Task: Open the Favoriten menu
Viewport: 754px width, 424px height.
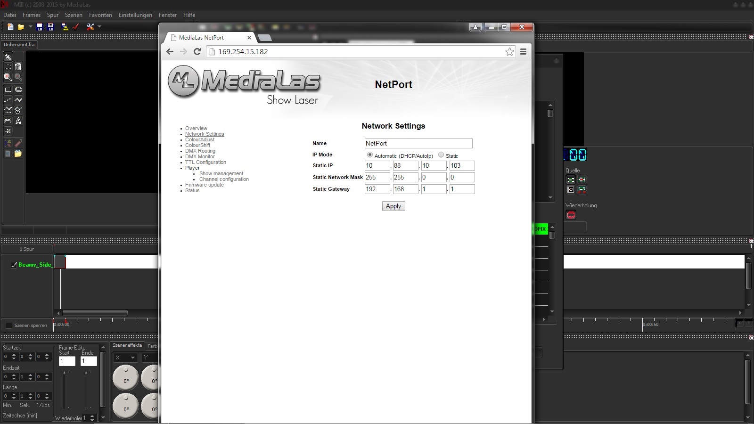Action: [100, 15]
